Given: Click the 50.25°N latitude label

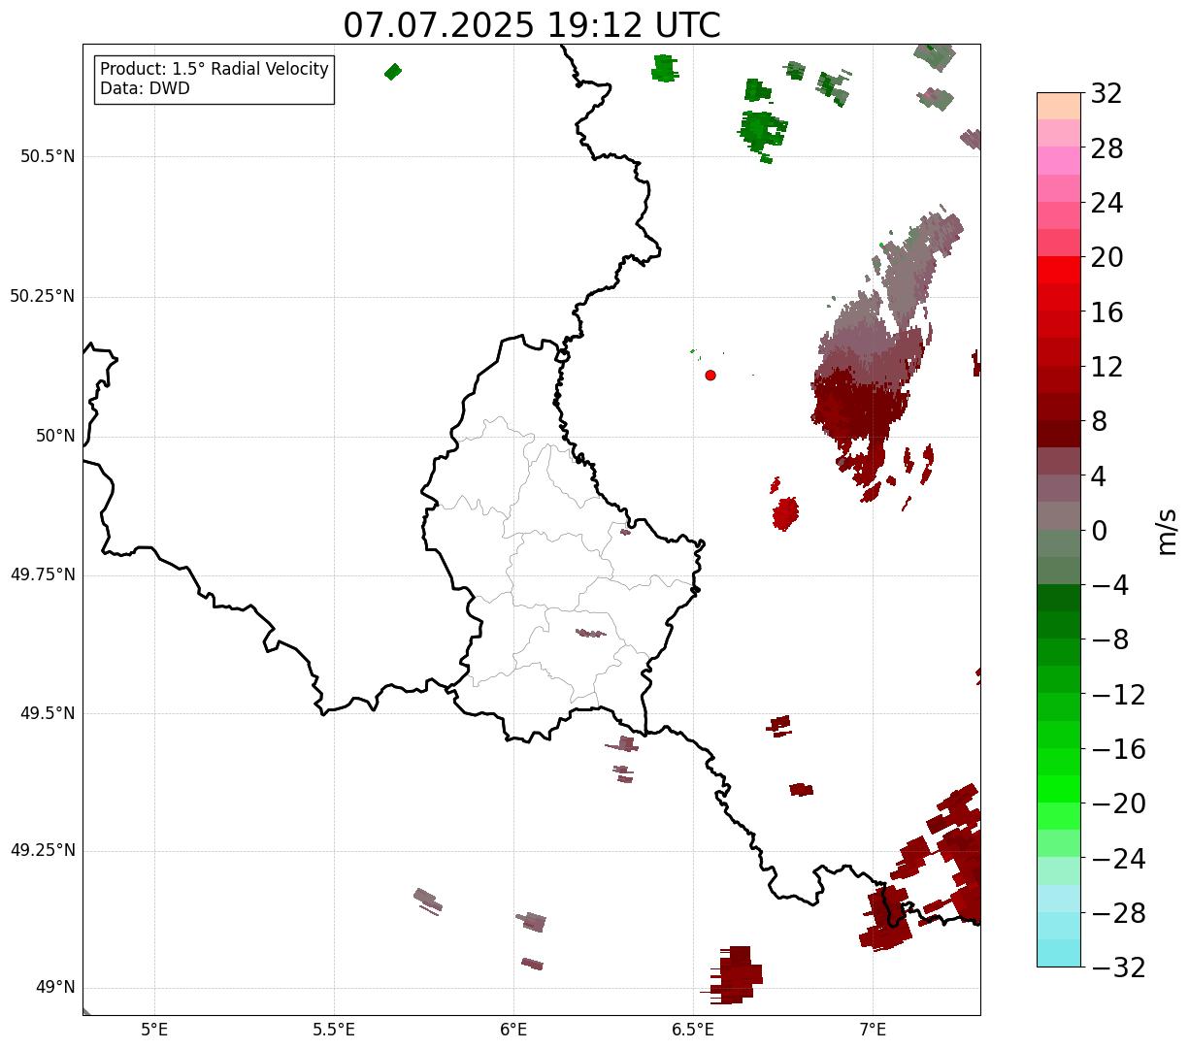Looking at the screenshot, I should tap(42, 296).
